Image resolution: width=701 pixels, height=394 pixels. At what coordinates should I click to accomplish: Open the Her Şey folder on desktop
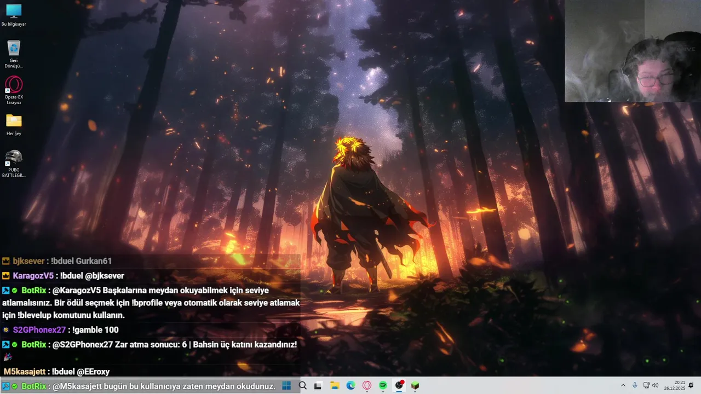click(14, 125)
